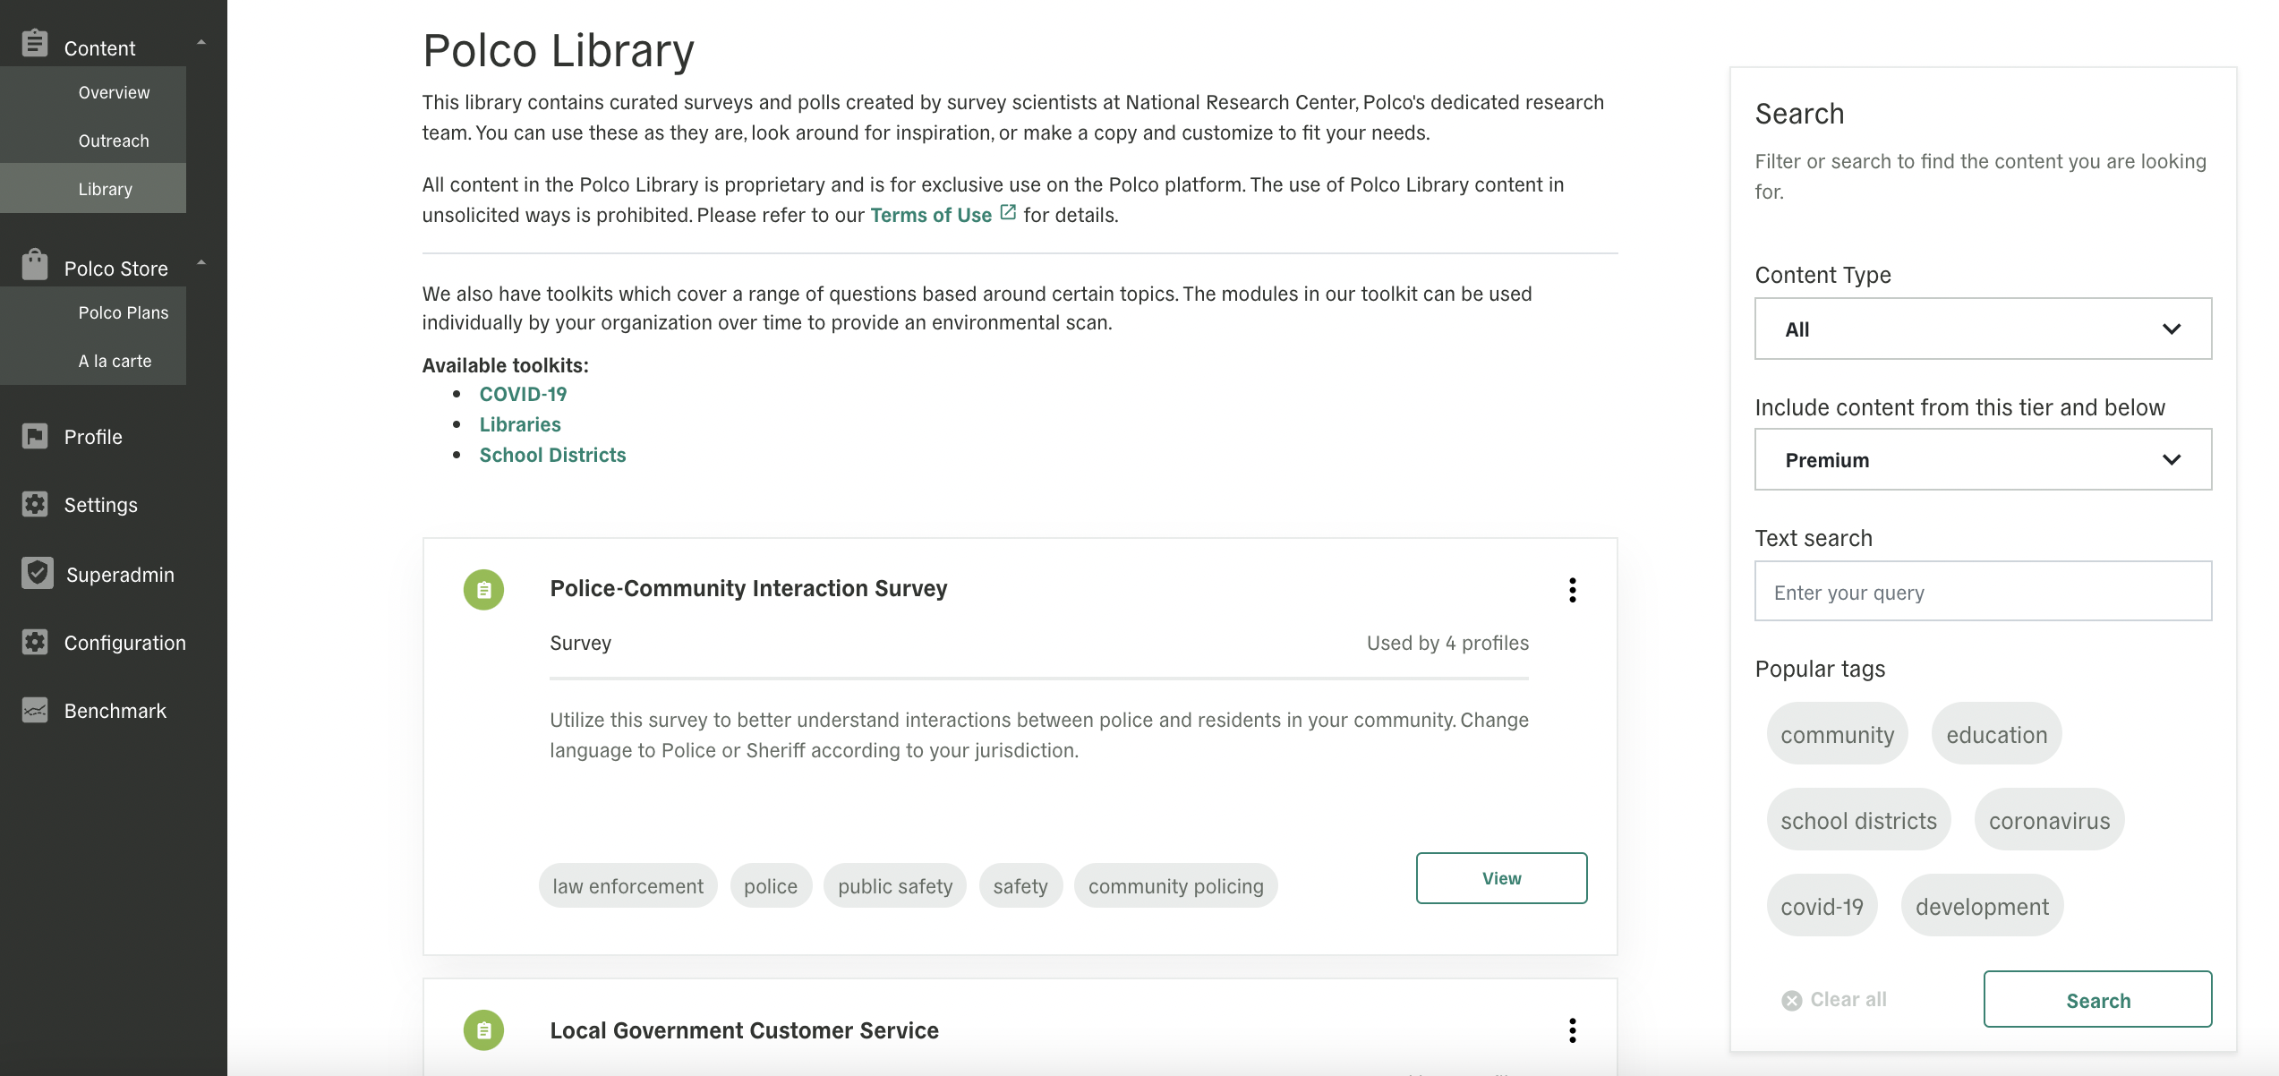Screen dimensions: 2279x1076
Task: Open the Libraries toolkit link
Action: click(520, 424)
